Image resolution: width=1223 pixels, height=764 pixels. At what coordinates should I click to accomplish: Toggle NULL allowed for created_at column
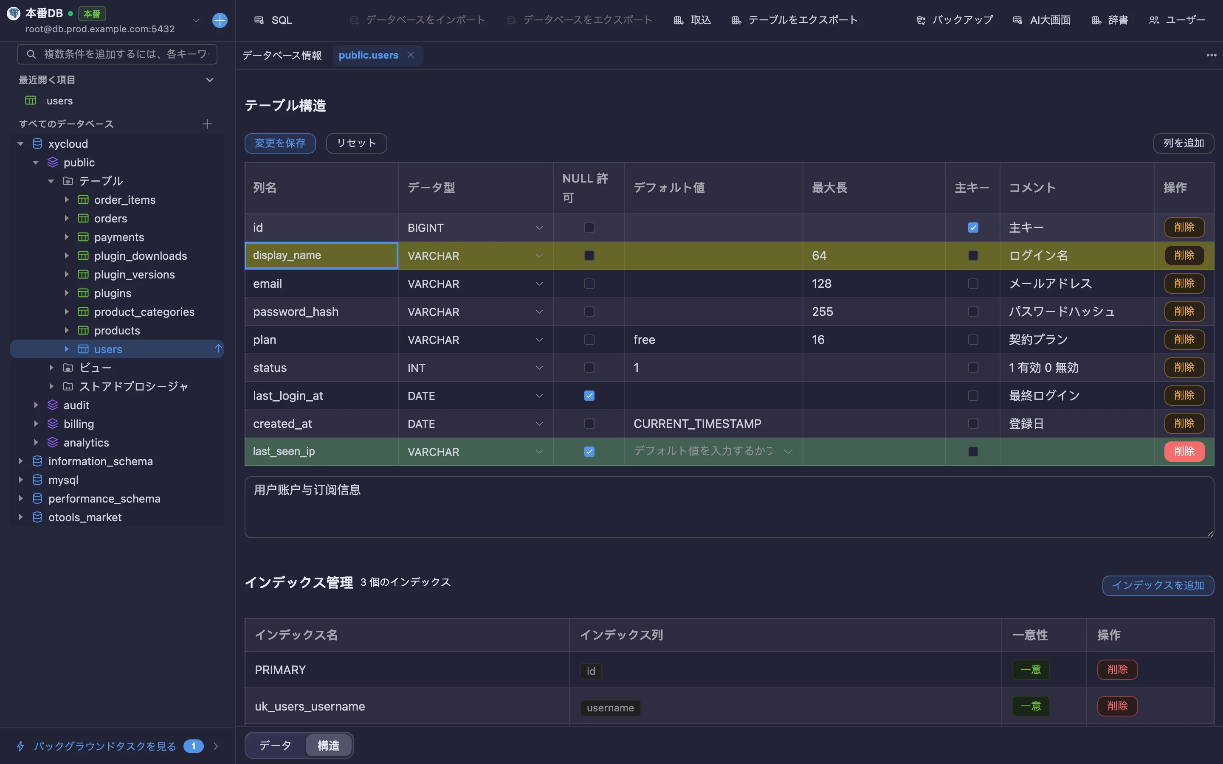pyautogui.click(x=589, y=424)
